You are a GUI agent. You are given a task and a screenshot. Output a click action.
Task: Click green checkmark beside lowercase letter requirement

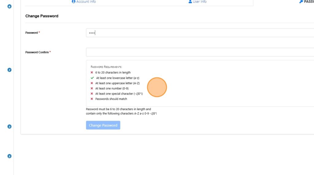92,78
